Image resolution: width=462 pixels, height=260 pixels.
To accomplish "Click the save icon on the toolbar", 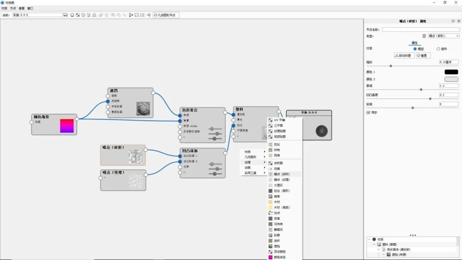I will tap(65, 15).
